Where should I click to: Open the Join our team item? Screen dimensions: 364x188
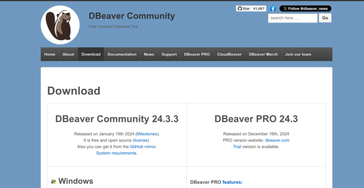tap(298, 54)
